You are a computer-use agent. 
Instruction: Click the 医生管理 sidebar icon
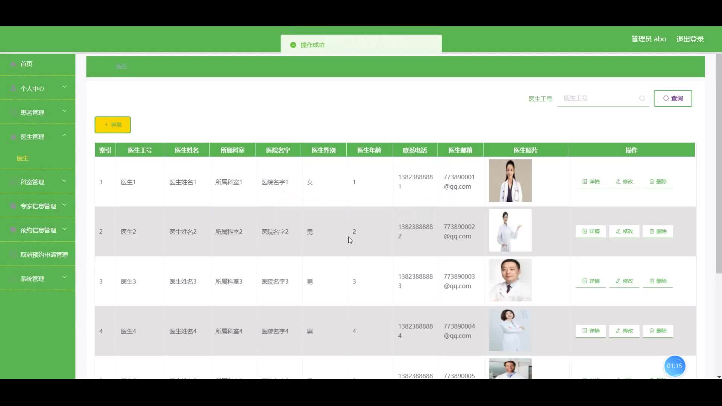[x=14, y=137]
